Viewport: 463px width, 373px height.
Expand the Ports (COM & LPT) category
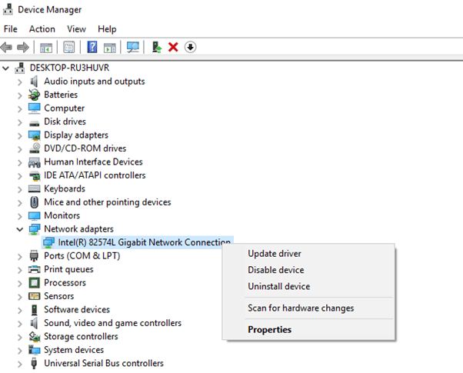tap(19, 256)
